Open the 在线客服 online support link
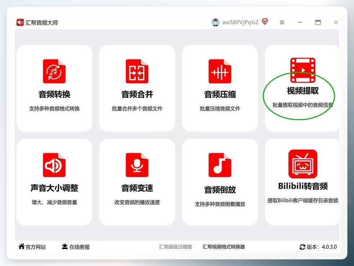This screenshot has height=266, width=354. (x=80, y=247)
